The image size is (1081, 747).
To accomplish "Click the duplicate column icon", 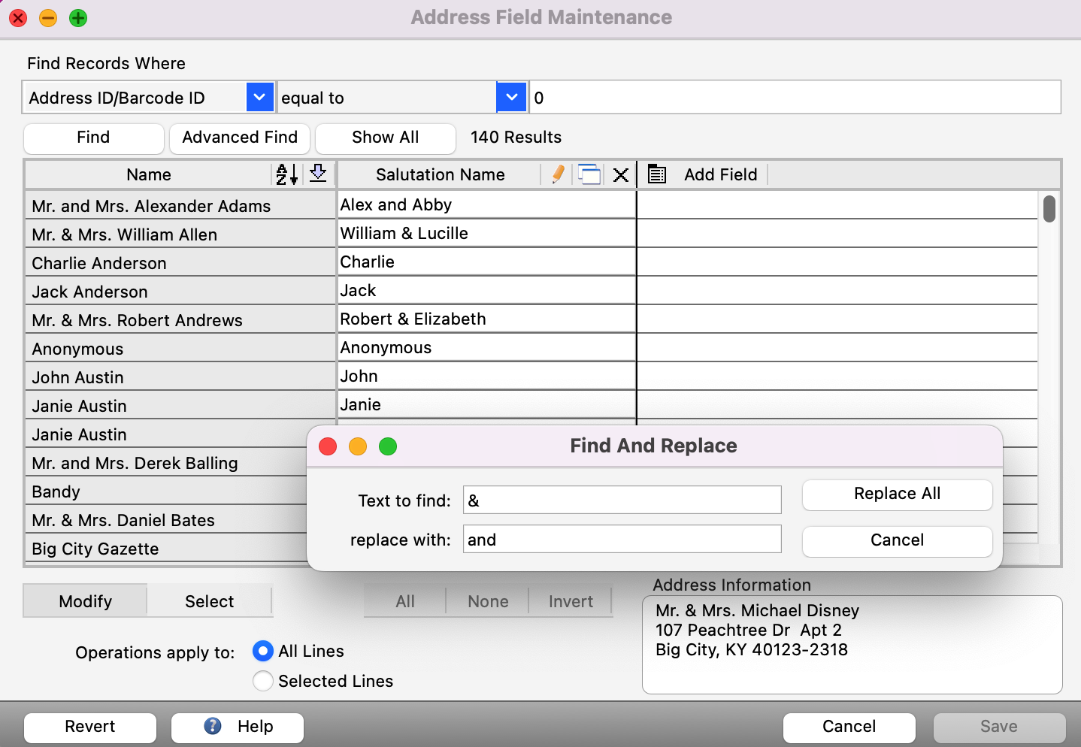I will (x=589, y=174).
